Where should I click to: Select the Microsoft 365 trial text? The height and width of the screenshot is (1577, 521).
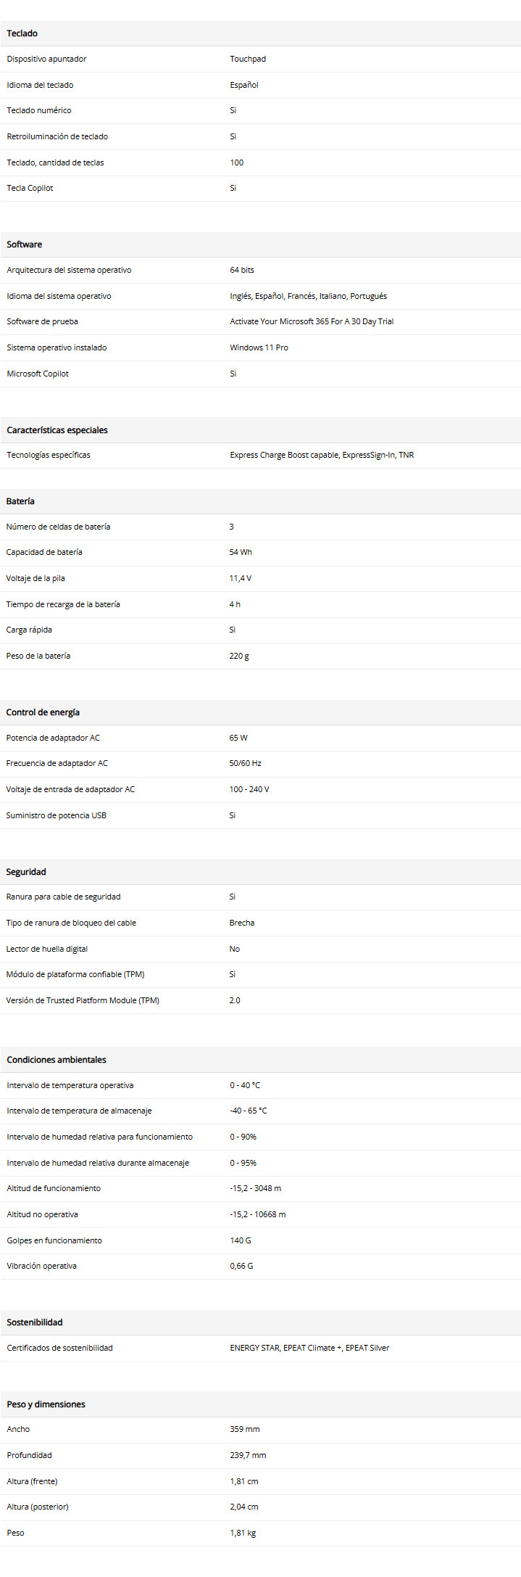pyautogui.click(x=312, y=321)
